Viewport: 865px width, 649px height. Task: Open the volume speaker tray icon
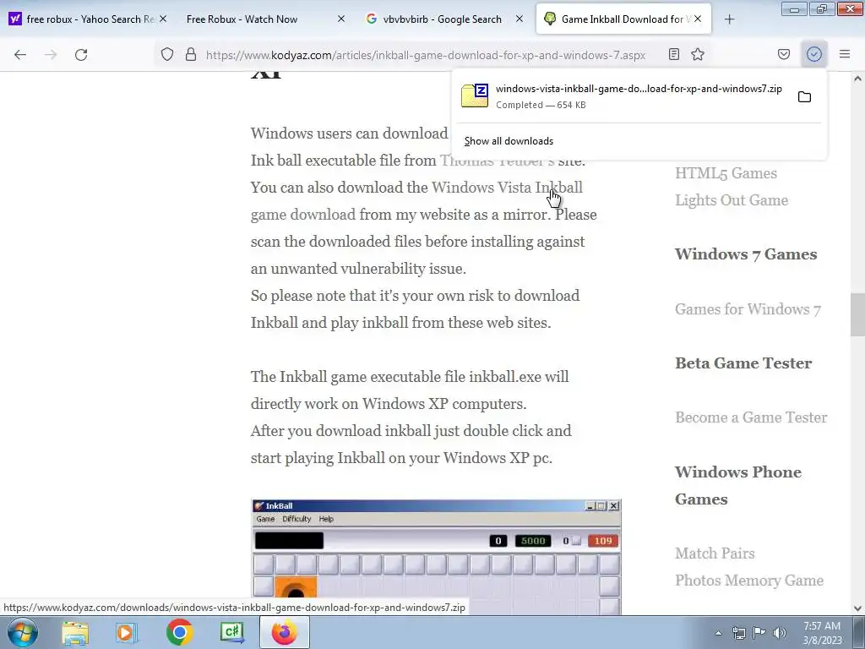point(780,633)
